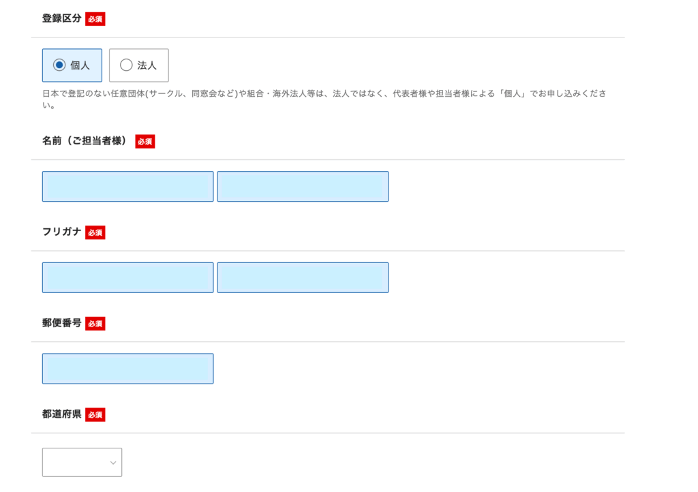Choose the 法人 registration option
Screen dimensions: 698x492
(x=126, y=65)
